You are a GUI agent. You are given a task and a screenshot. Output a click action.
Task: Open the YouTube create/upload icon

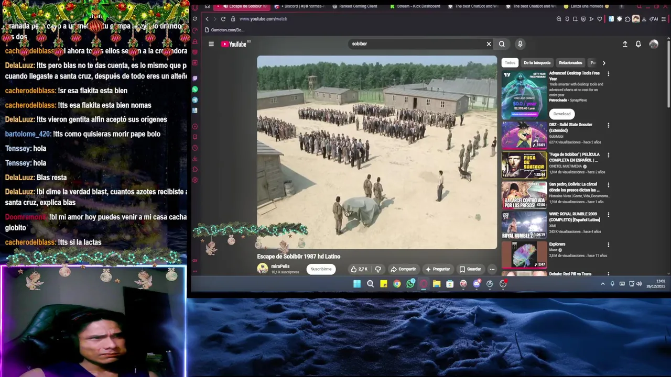(x=625, y=44)
